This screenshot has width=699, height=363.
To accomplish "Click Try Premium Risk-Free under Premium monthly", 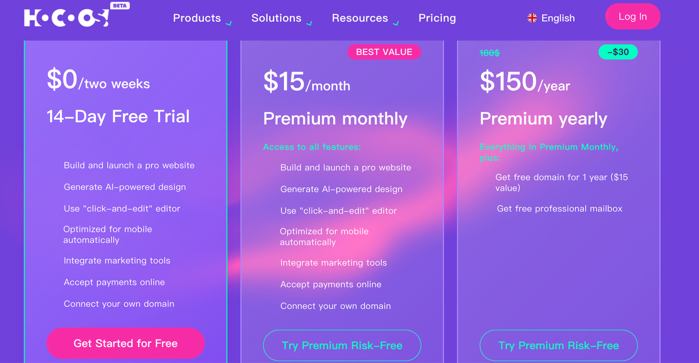I will coord(342,345).
